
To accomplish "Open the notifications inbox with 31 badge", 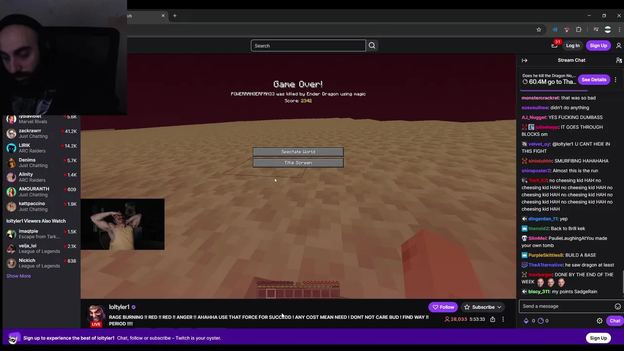I will coord(555,45).
